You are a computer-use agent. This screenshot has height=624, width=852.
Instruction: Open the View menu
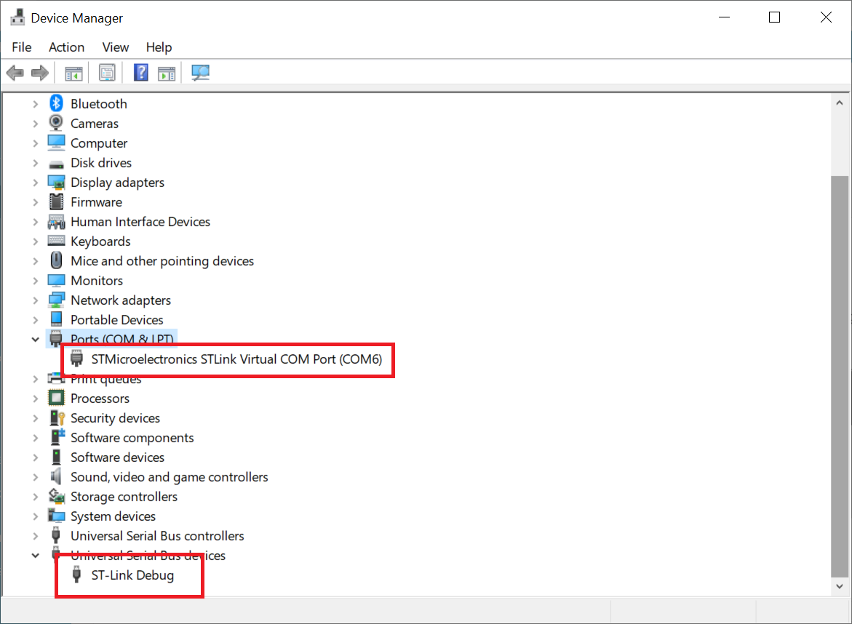[x=115, y=47]
